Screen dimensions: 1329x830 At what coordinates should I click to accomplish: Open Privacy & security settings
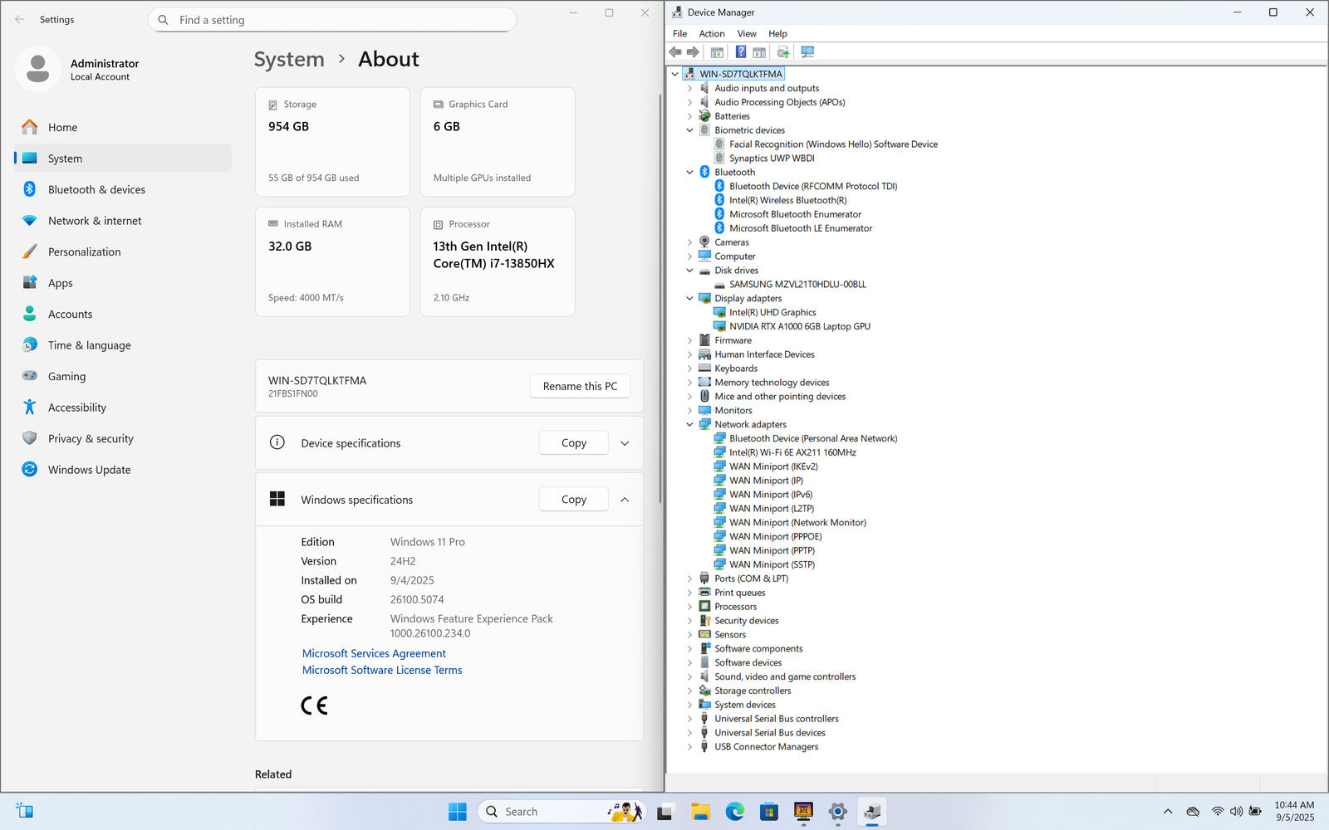pos(91,438)
